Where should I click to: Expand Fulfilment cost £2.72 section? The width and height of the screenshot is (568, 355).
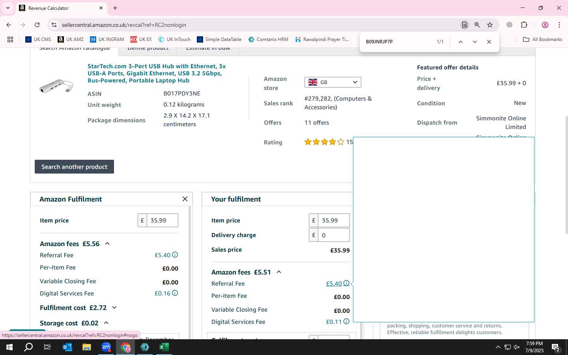tap(114, 308)
